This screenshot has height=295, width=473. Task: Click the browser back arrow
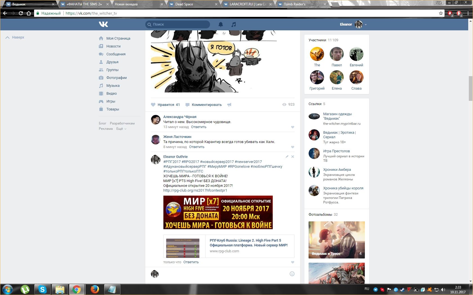(x=5, y=13)
